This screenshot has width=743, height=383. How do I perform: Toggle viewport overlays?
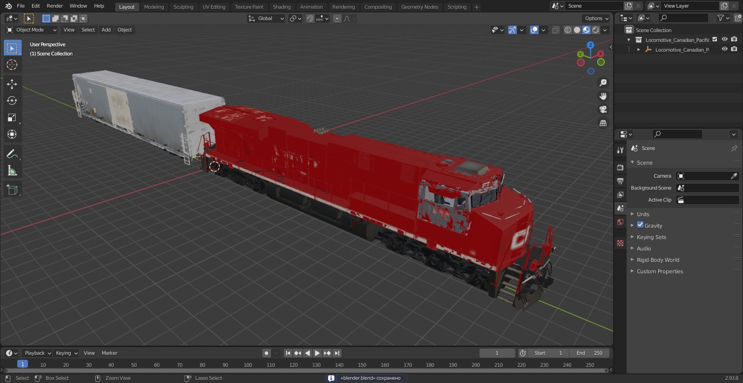click(x=534, y=30)
